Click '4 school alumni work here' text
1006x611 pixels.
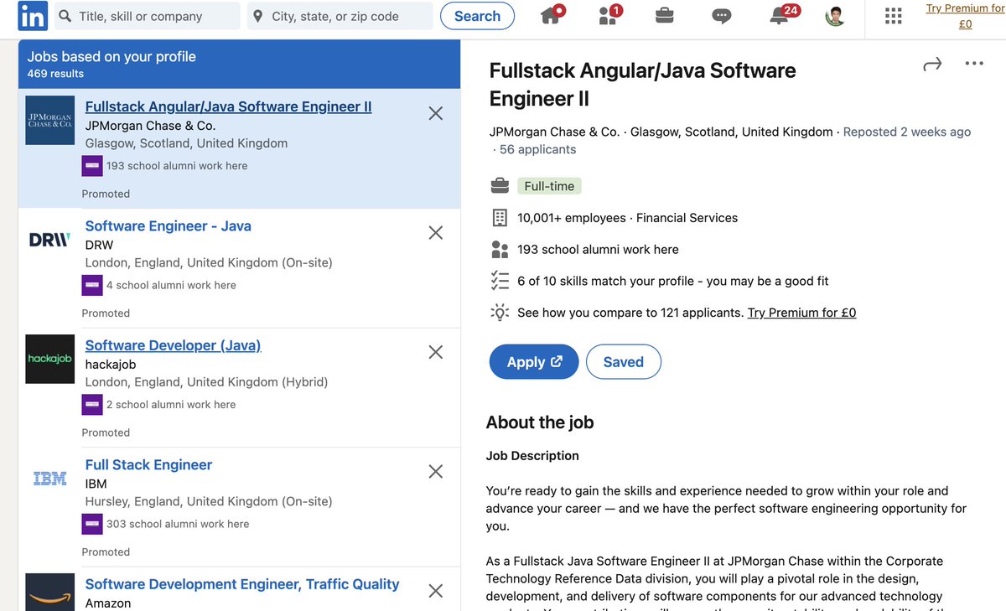pos(171,285)
